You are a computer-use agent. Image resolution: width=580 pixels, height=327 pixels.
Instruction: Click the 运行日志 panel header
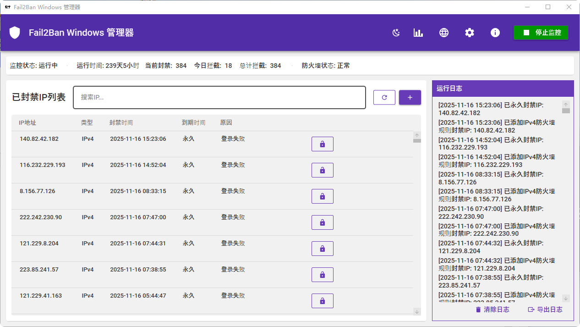tap(503, 89)
